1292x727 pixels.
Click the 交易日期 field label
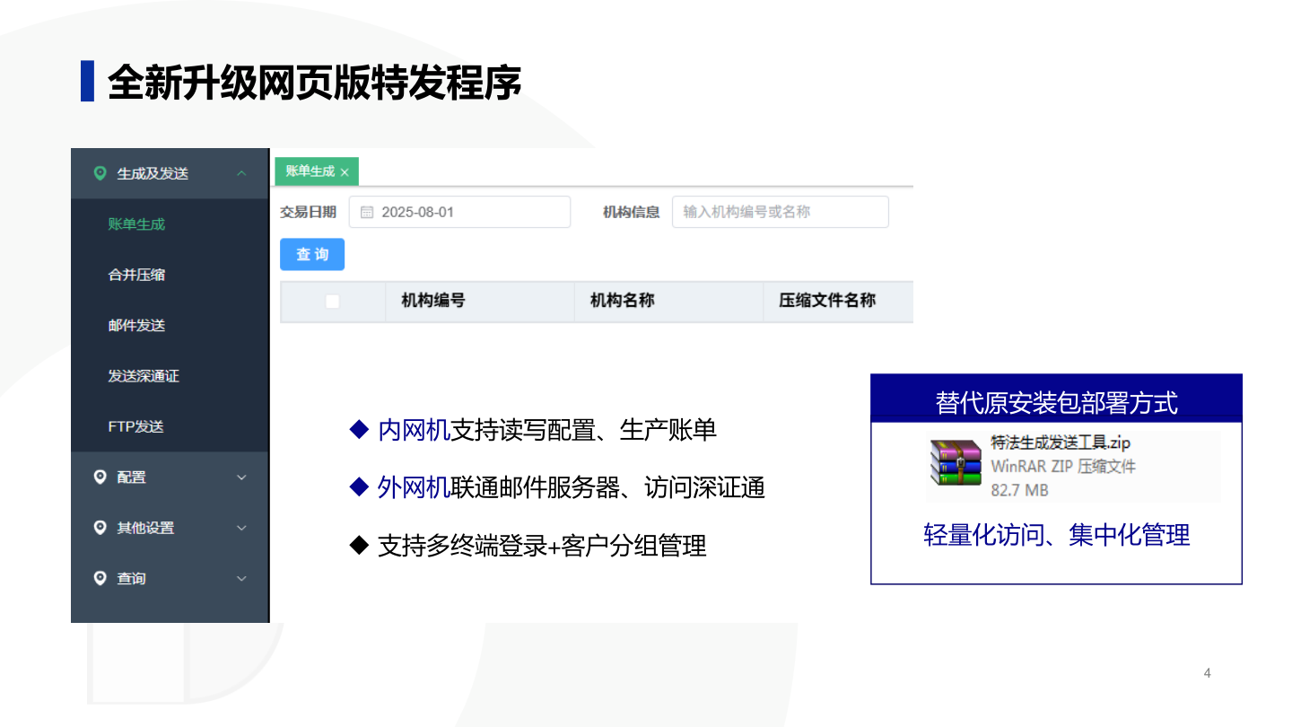309,213
